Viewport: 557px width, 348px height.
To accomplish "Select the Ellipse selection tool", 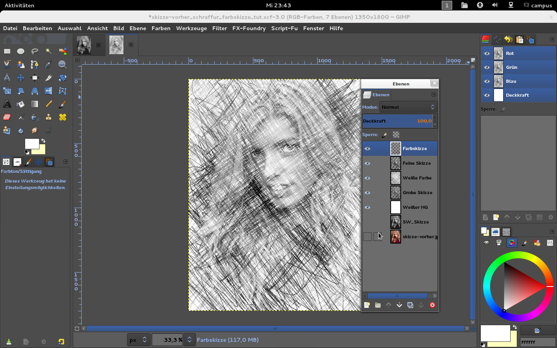I will click(x=21, y=51).
